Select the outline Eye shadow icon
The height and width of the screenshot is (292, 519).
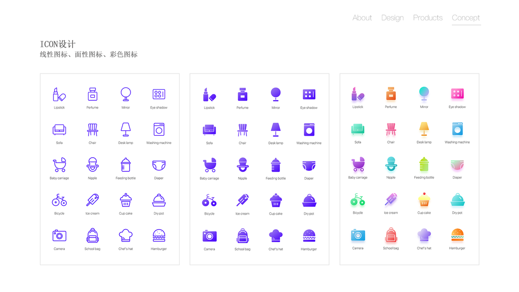coord(159,94)
